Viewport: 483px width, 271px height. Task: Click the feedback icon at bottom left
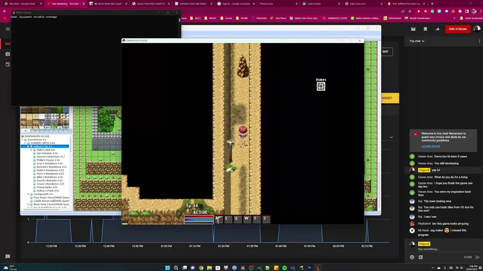point(8,257)
